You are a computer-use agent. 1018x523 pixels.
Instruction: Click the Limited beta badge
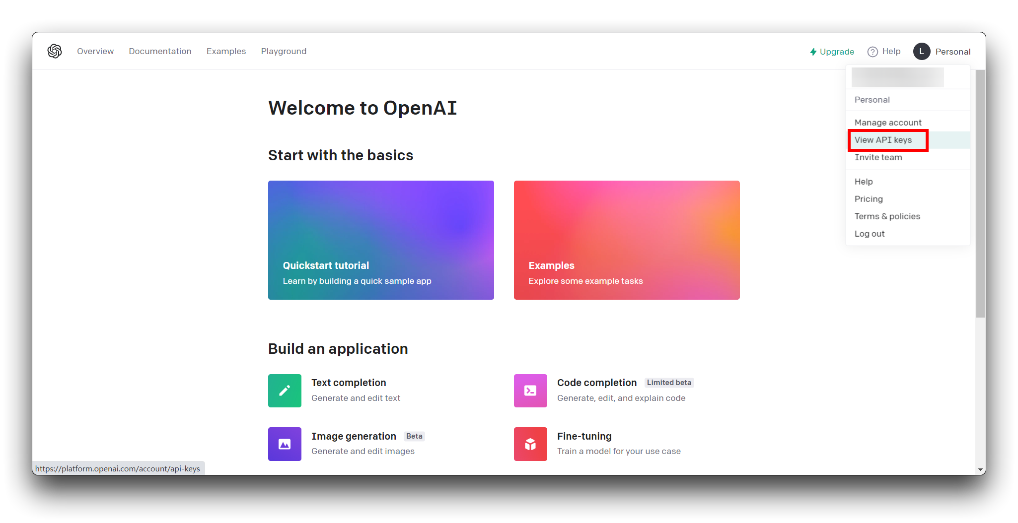click(x=669, y=383)
